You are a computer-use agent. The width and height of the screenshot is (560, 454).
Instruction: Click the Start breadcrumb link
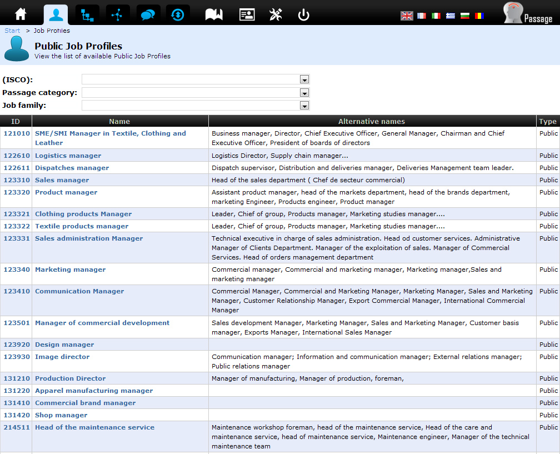click(x=12, y=31)
